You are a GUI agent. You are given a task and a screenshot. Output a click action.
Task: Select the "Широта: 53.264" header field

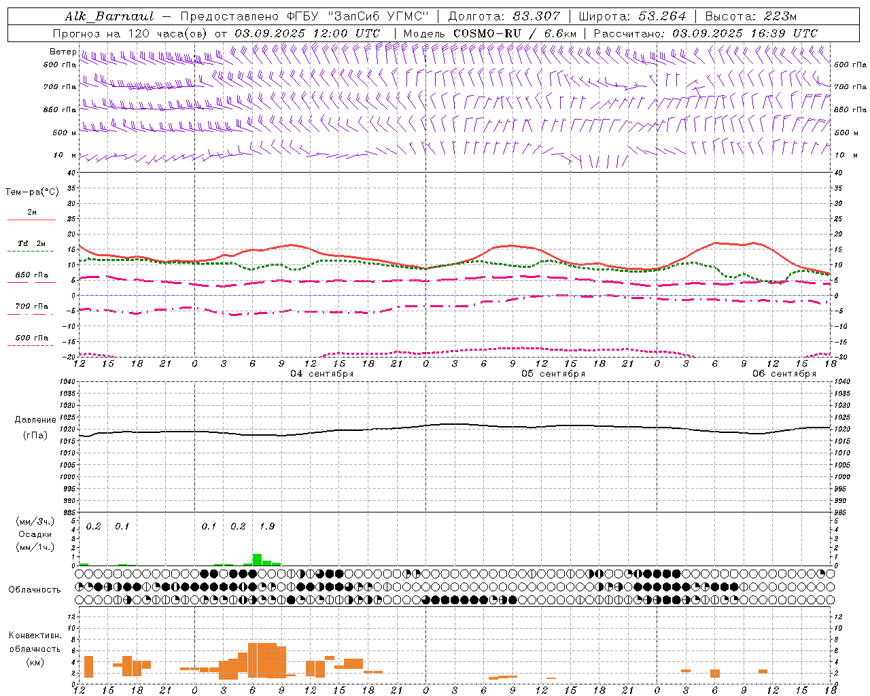coord(632,16)
